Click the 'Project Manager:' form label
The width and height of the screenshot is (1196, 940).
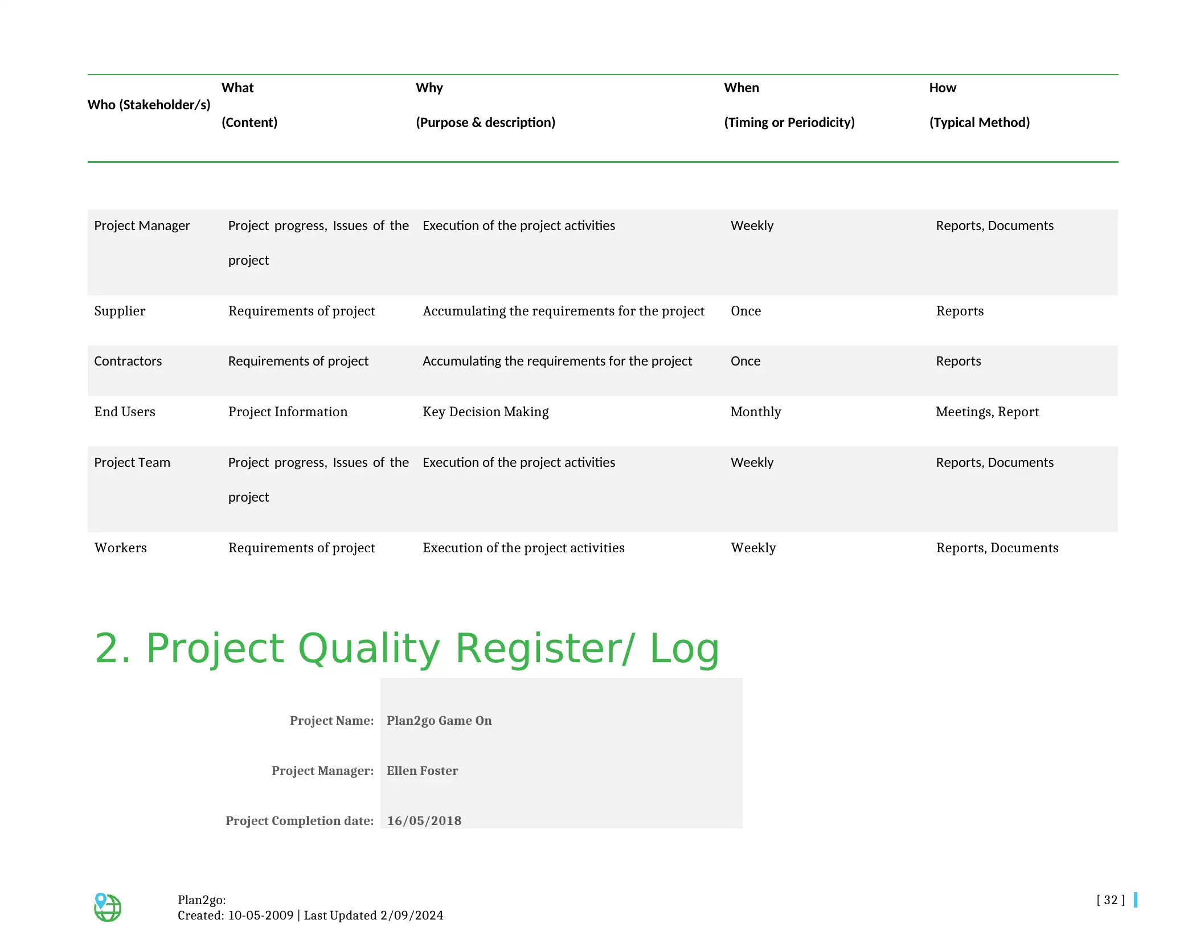click(x=323, y=770)
